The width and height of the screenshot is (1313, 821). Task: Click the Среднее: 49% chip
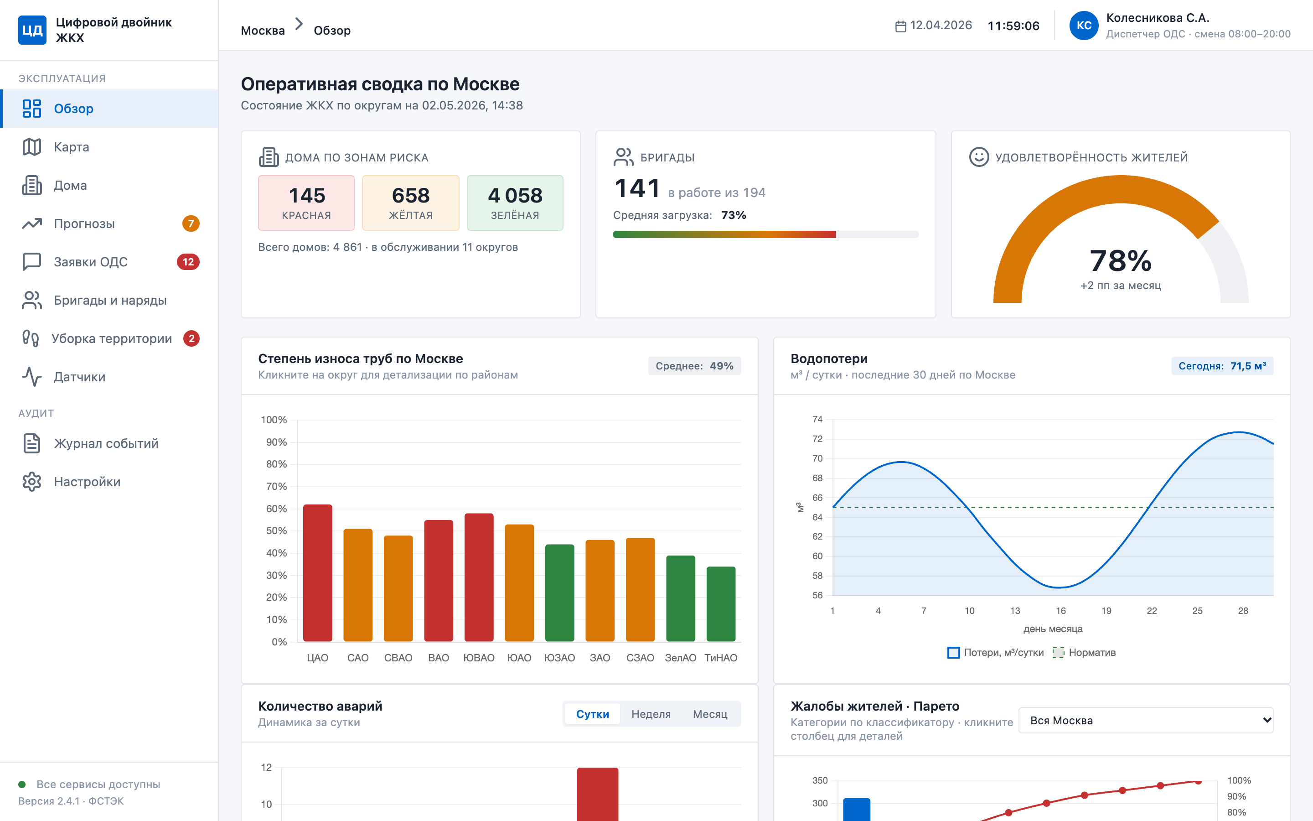pos(694,366)
